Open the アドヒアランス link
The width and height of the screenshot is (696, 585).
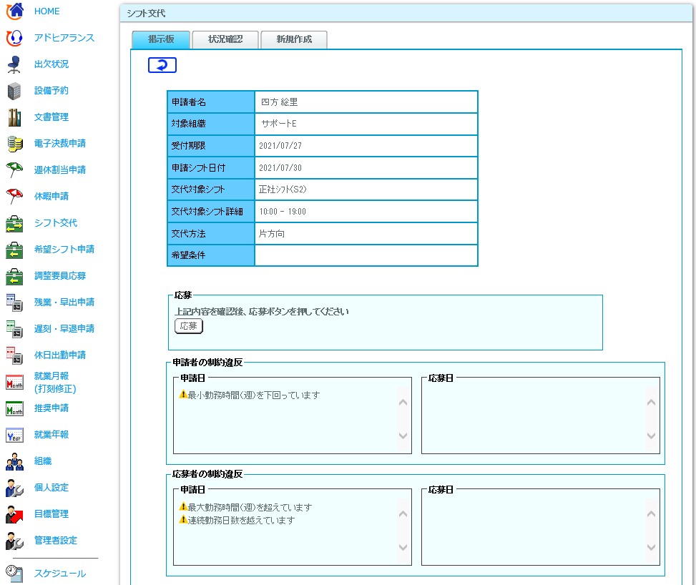point(64,38)
